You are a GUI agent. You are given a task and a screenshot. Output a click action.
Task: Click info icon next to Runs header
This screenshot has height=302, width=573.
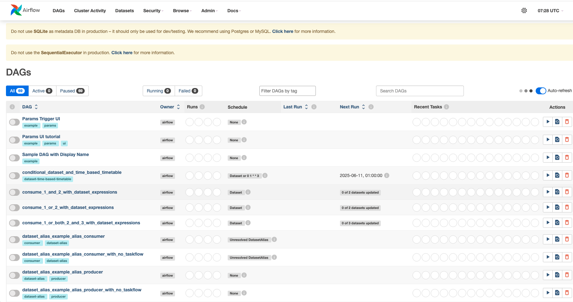[202, 107]
